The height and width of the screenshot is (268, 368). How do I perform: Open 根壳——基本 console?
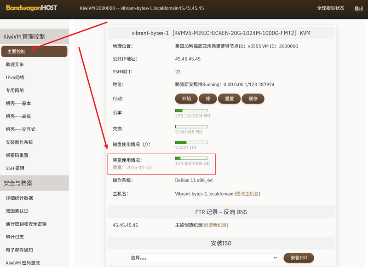pos(18,104)
